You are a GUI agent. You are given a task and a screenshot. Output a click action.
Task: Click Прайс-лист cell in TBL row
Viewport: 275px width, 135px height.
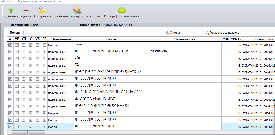258,66
